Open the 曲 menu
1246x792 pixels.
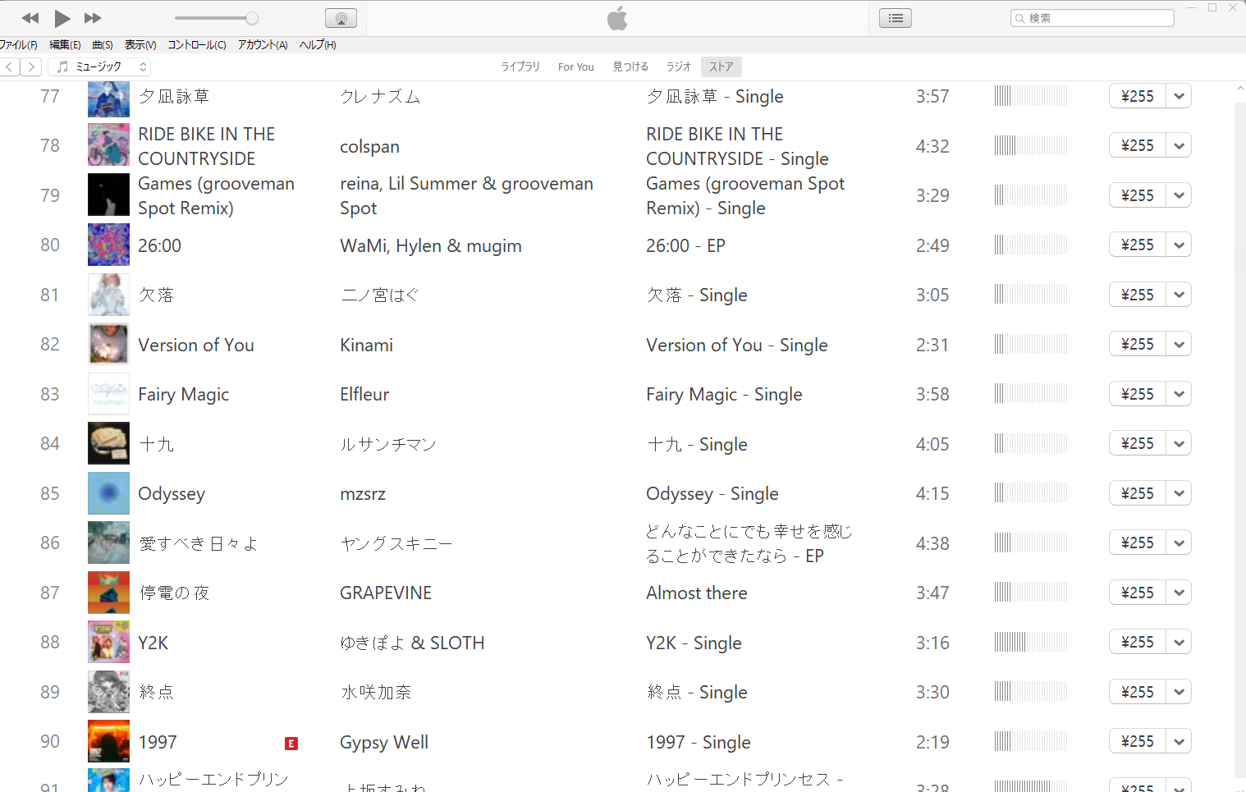[x=103, y=45]
